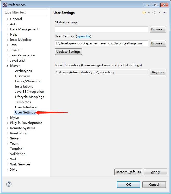The height and width of the screenshot is (194, 171).
Task: Select Templates under Maven
Action: 23,102
